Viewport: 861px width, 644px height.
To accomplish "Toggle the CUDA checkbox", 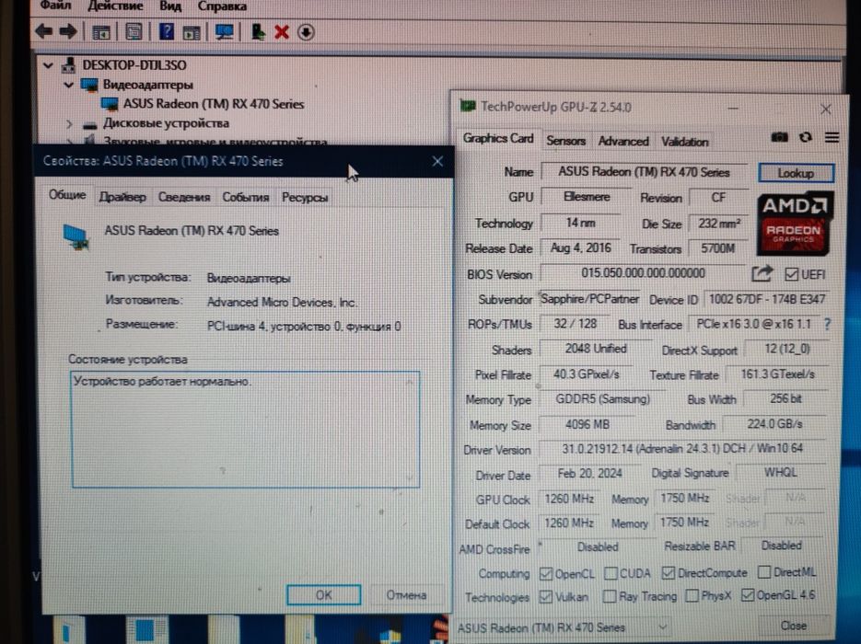I will pos(610,574).
